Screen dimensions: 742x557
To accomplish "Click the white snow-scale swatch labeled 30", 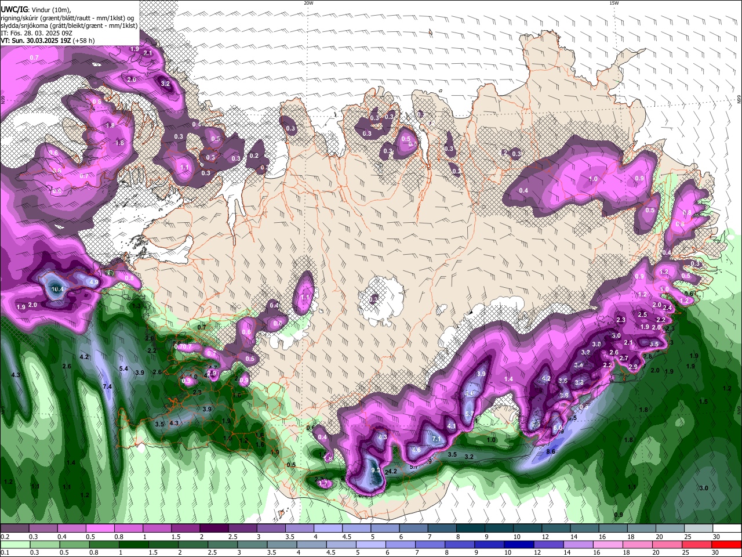I will [x=726, y=528].
